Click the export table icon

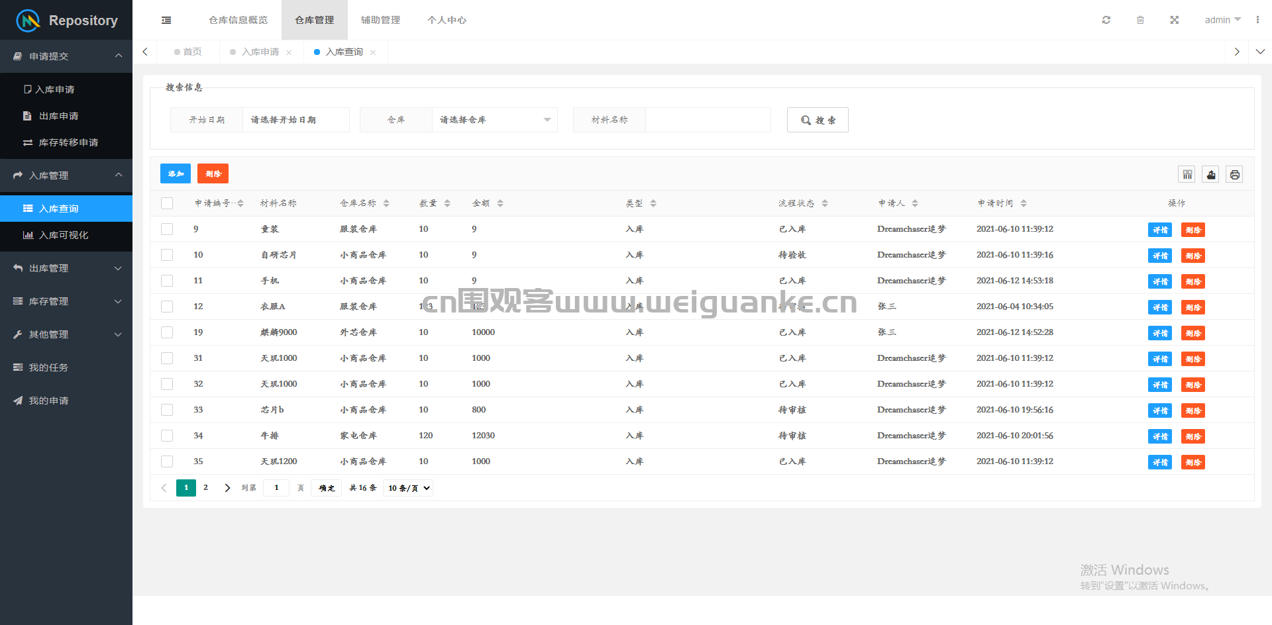[x=1211, y=175]
